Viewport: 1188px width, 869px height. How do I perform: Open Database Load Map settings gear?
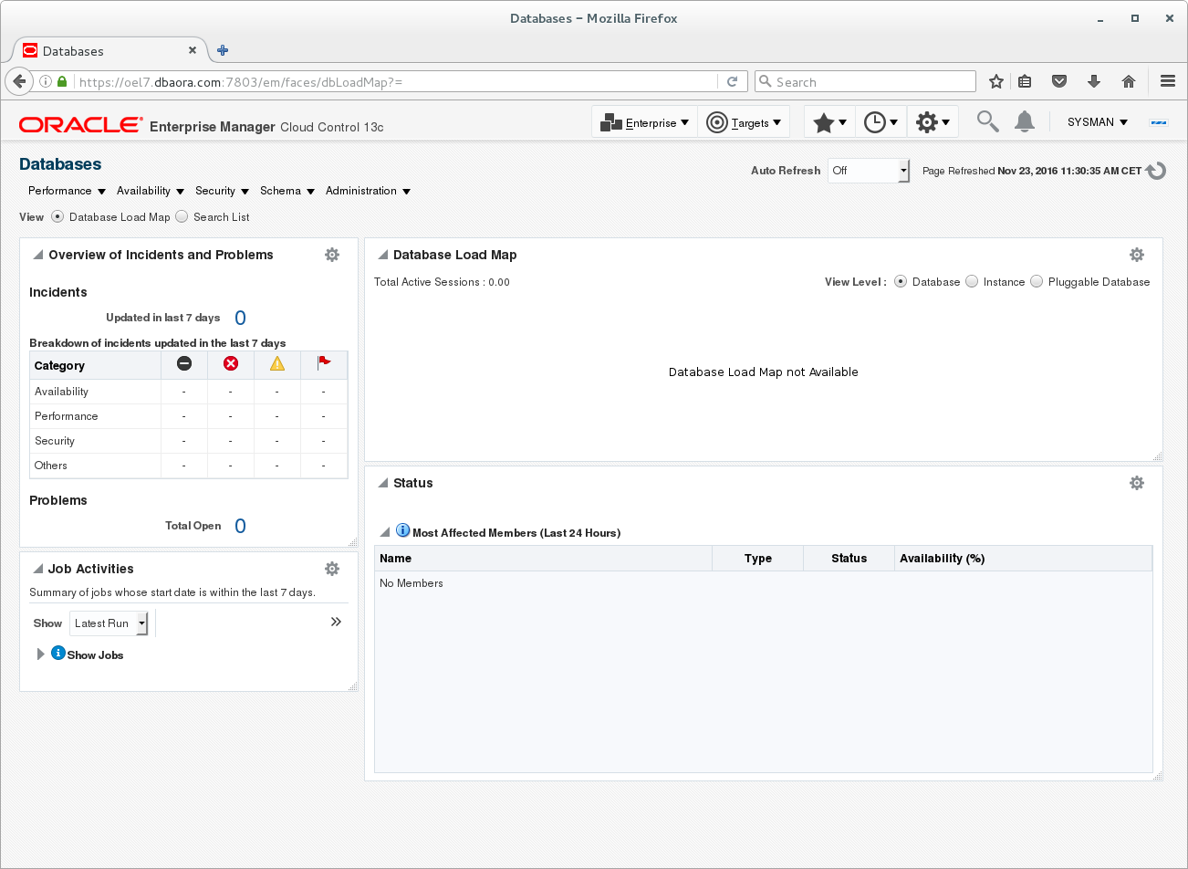pyautogui.click(x=1137, y=255)
